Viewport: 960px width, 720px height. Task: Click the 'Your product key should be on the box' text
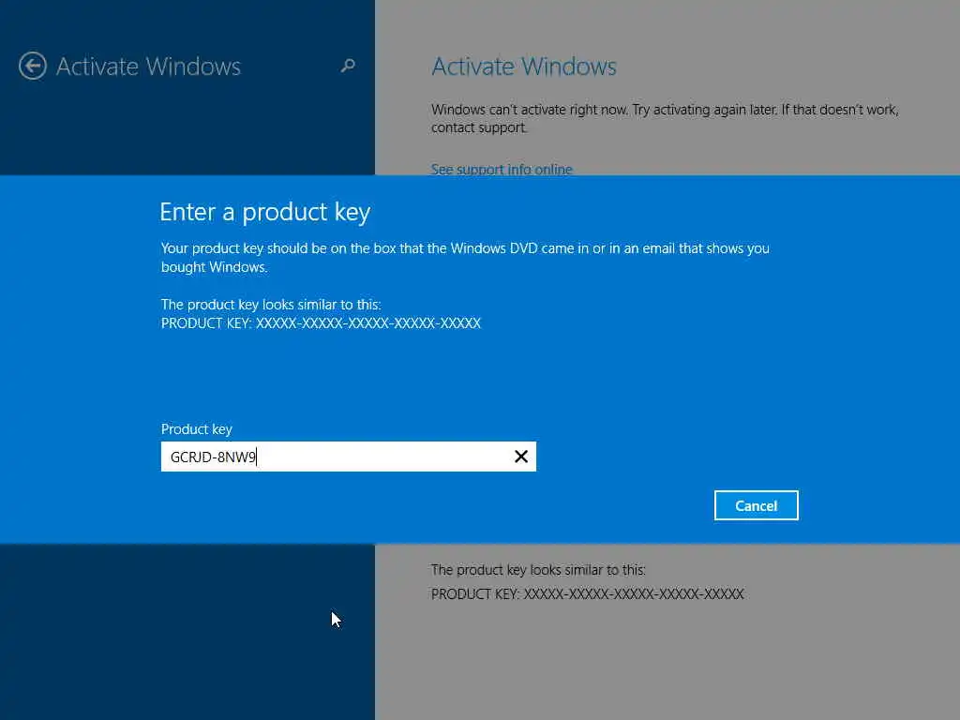point(465,257)
